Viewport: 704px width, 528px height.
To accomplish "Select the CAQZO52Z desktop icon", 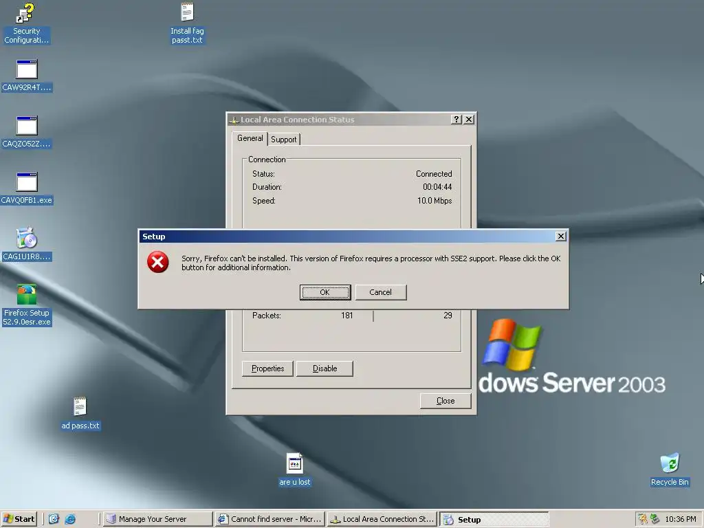I will coord(27,132).
